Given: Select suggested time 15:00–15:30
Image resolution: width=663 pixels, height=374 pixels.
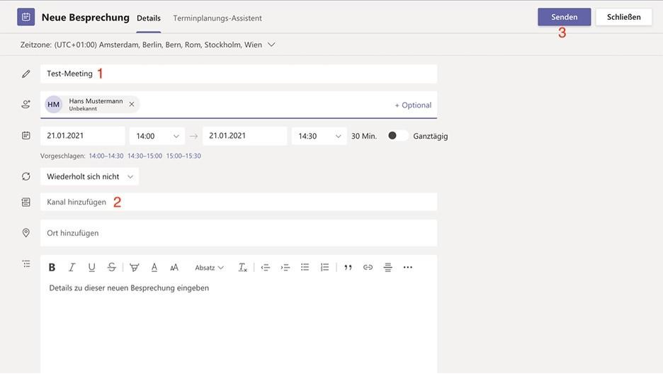Looking at the screenshot, I should 183,156.
